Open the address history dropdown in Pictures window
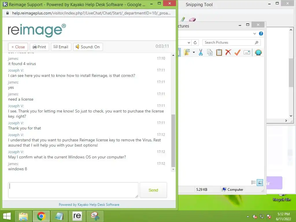The height and width of the screenshot is (222, 296). point(189,43)
